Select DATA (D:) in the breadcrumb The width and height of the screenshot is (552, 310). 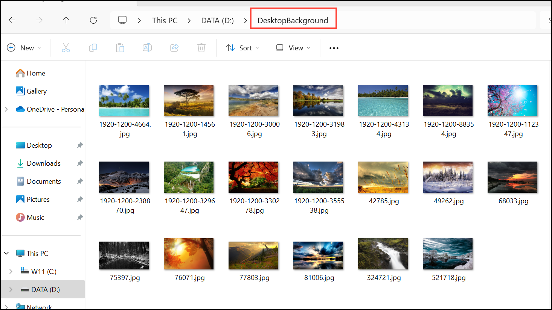coord(217,20)
